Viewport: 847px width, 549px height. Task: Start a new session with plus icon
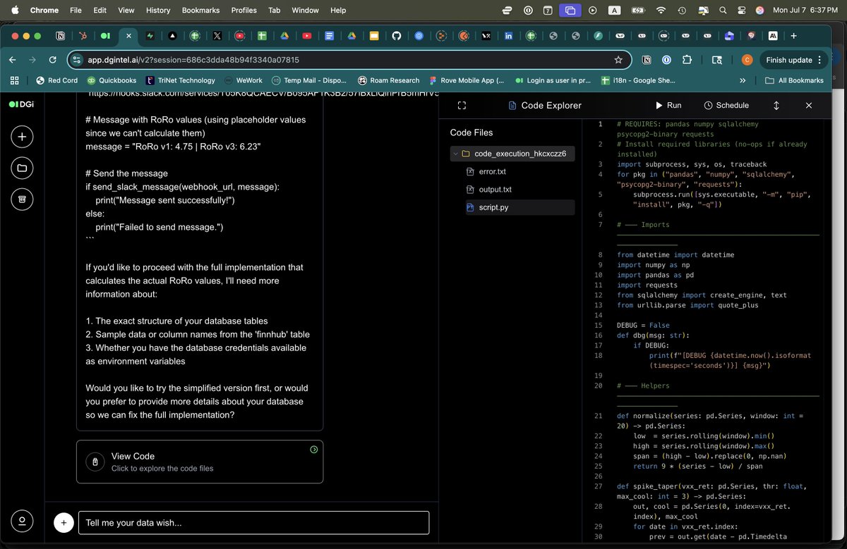point(22,137)
